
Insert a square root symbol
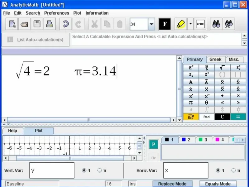pos(222,68)
